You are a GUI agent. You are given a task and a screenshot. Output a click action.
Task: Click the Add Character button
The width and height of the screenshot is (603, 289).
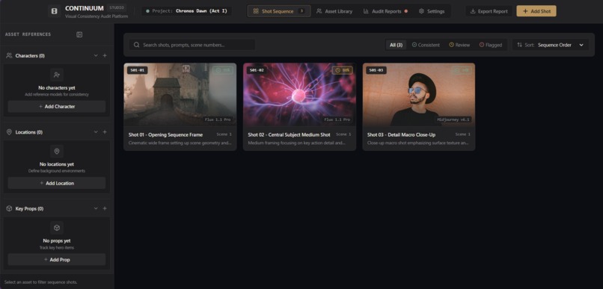tap(57, 106)
